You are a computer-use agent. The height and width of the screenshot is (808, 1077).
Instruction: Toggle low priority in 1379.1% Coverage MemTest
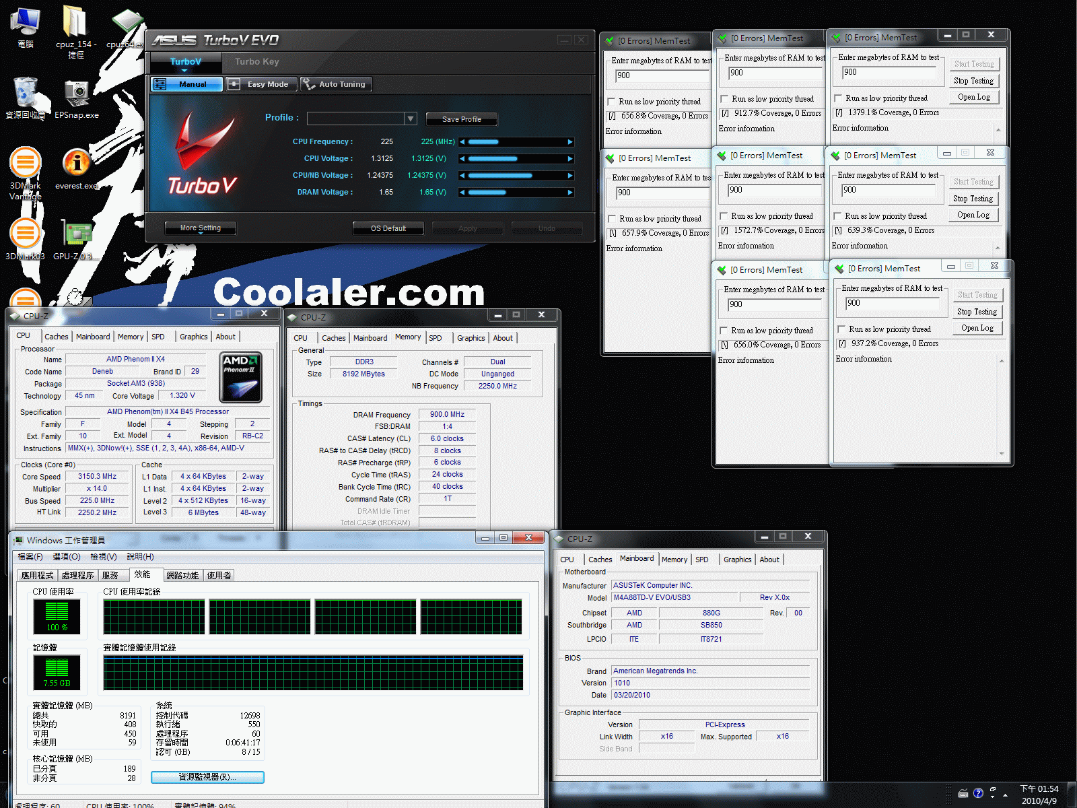point(839,98)
